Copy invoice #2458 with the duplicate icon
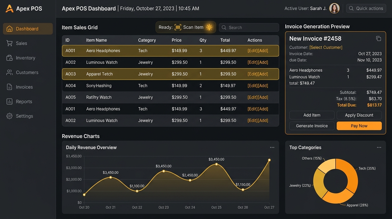The width and height of the screenshot is (392, 219). (x=379, y=38)
